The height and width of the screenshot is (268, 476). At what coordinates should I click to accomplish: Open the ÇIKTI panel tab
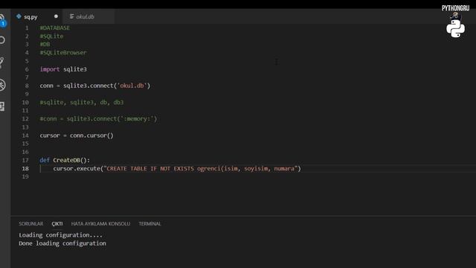click(57, 223)
